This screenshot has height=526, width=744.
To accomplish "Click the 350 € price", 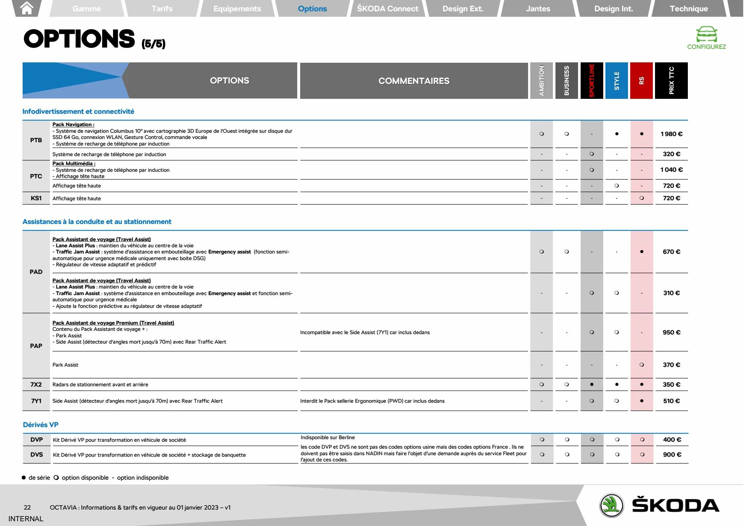I will pos(671,384).
